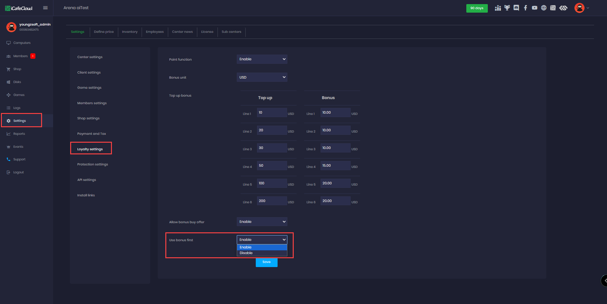607x304 pixels.
Task: Expand the Bonus unit dropdown
Action: click(262, 77)
